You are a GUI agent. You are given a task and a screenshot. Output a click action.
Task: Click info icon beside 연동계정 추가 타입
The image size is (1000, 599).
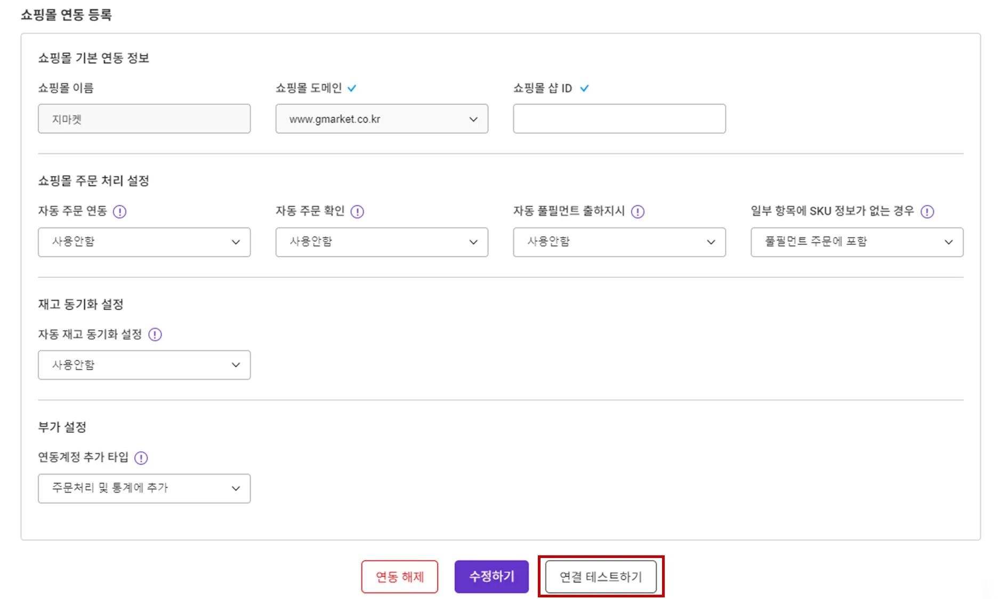point(141,458)
